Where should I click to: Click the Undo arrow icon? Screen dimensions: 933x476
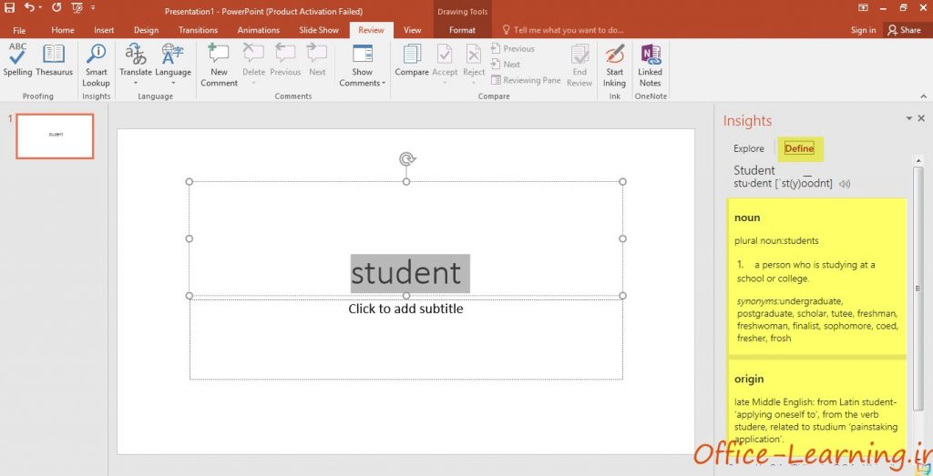click(x=29, y=8)
